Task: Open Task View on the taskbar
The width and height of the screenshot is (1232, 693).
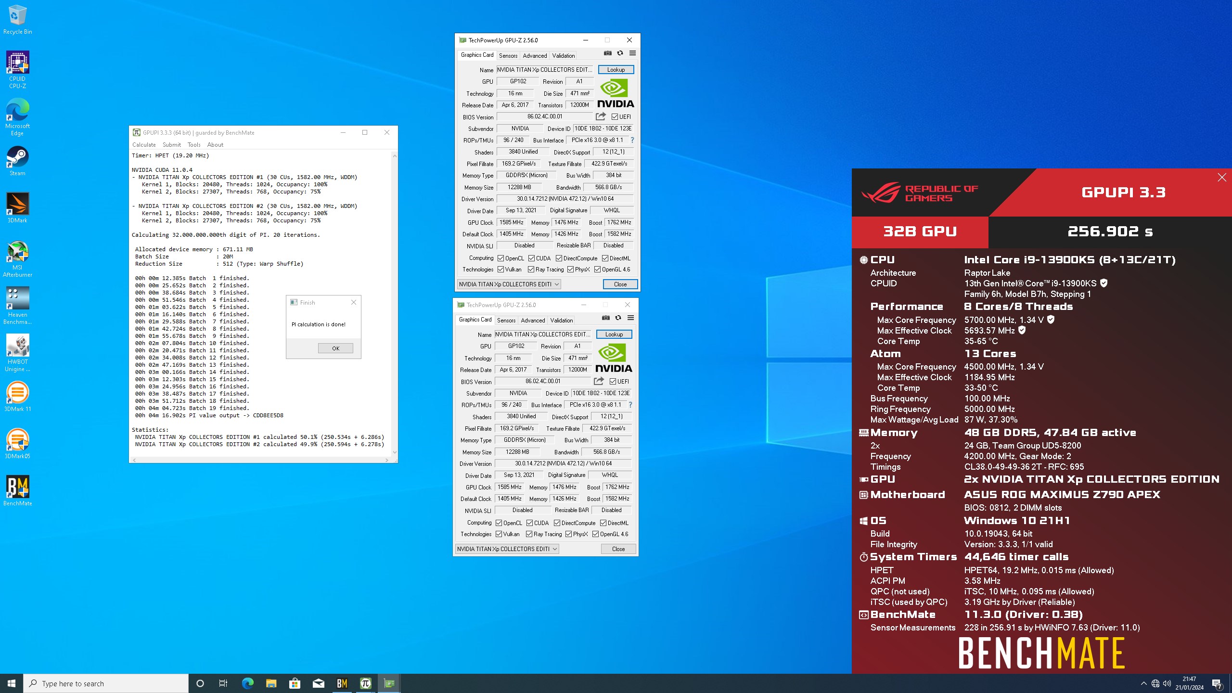Action: pos(223,683)
